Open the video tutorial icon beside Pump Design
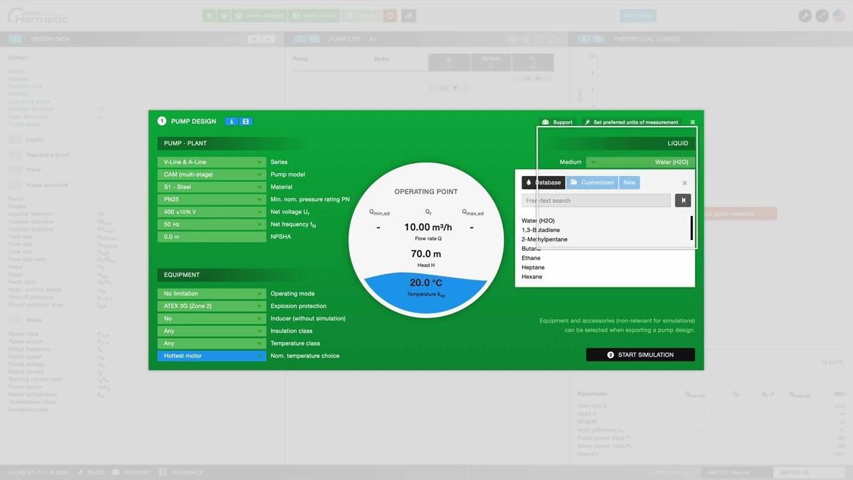This screenshot has height=480, width=853. point(245,121)
